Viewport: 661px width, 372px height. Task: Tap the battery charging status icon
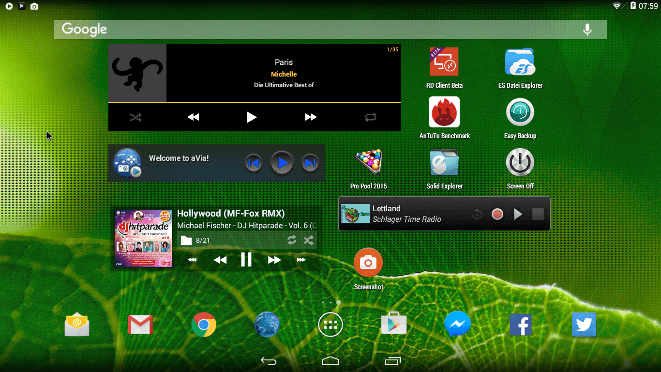pos(633,6)
